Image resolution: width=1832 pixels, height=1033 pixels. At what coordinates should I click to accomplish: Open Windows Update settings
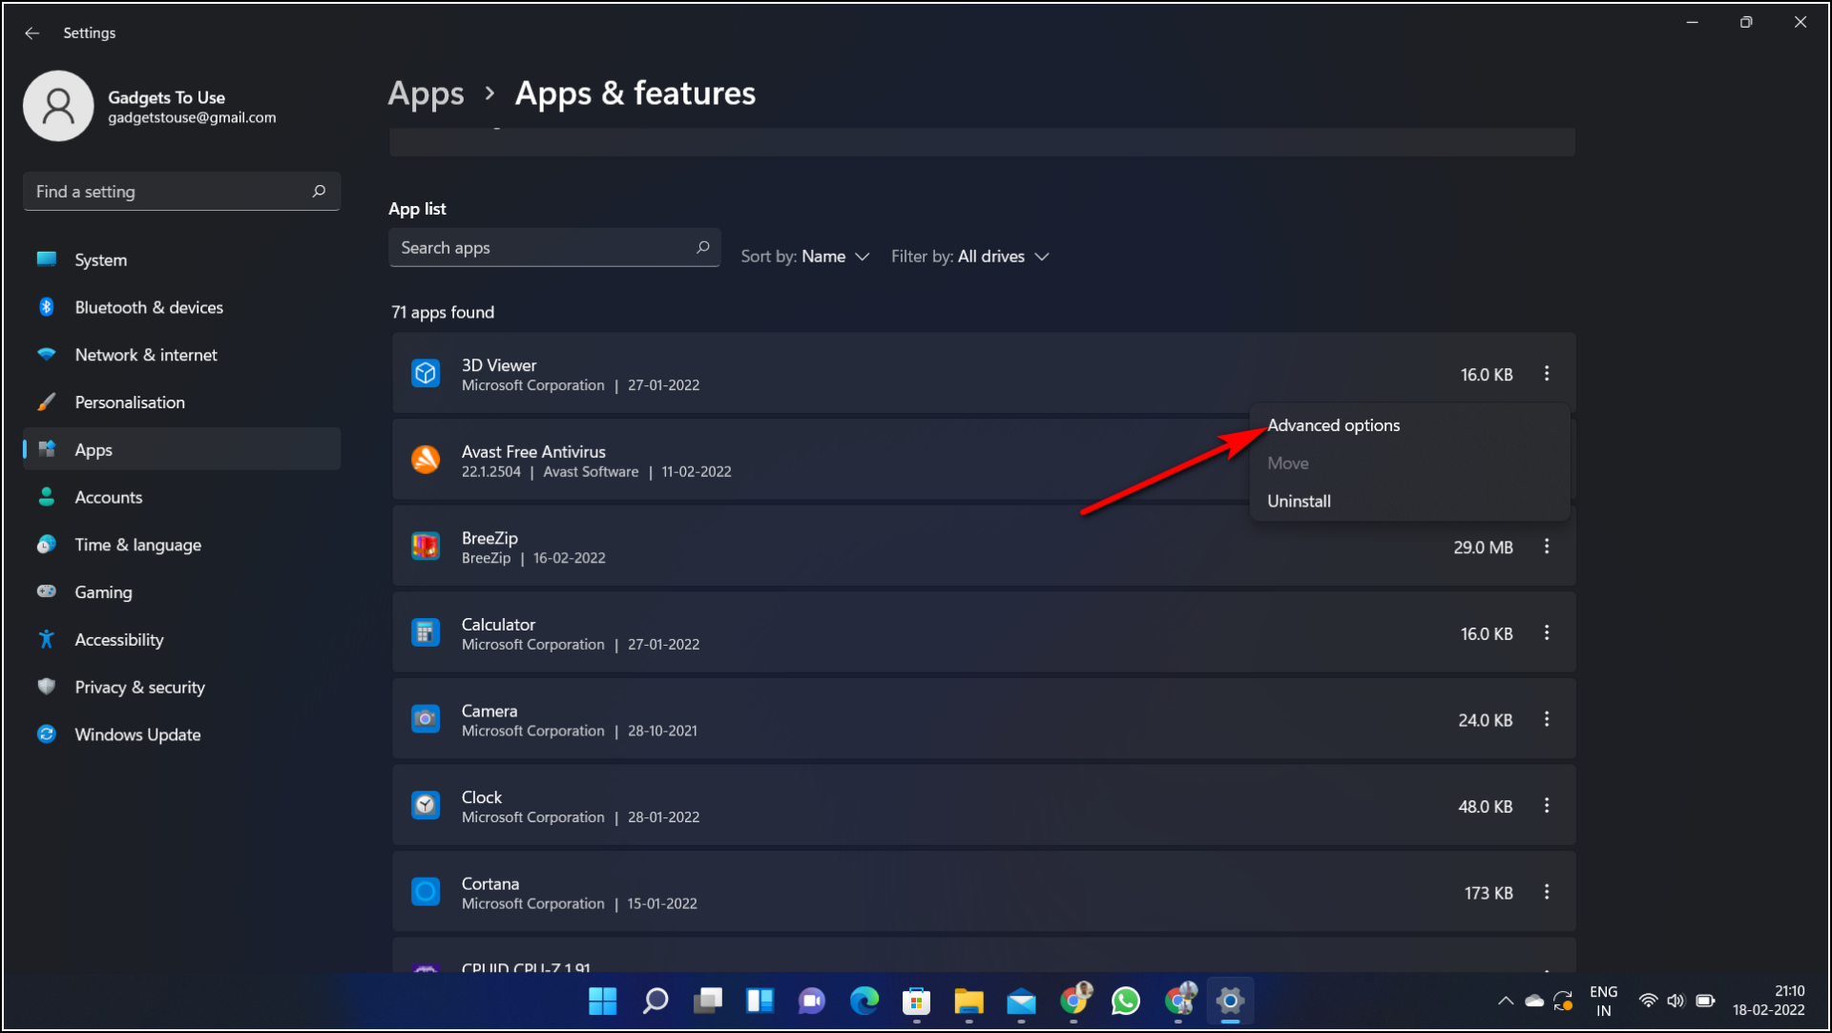(137, 733)
